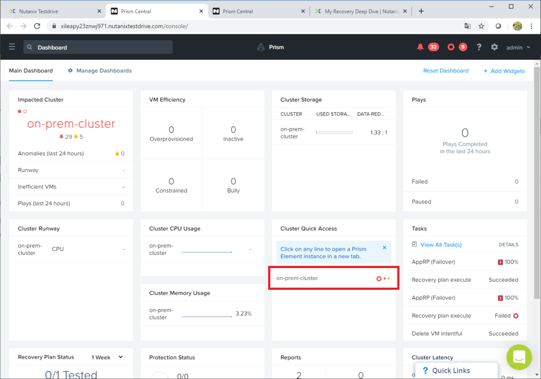Click the Overprovisioned VM count

(x=171, y=130)
